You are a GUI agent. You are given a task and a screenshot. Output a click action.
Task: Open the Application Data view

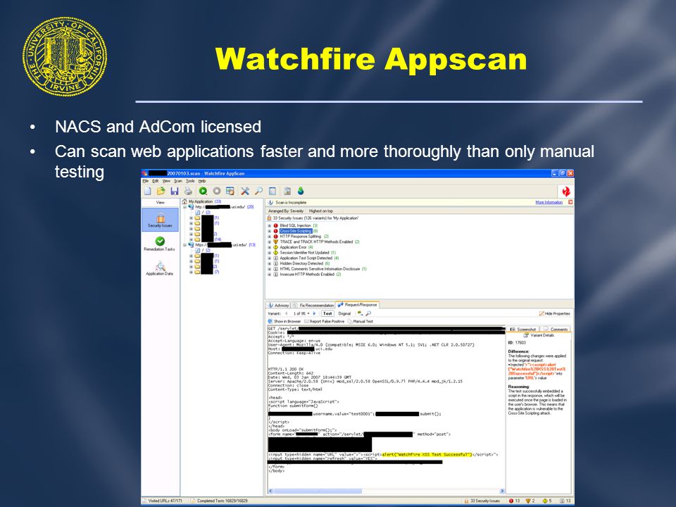coord(160,268)
